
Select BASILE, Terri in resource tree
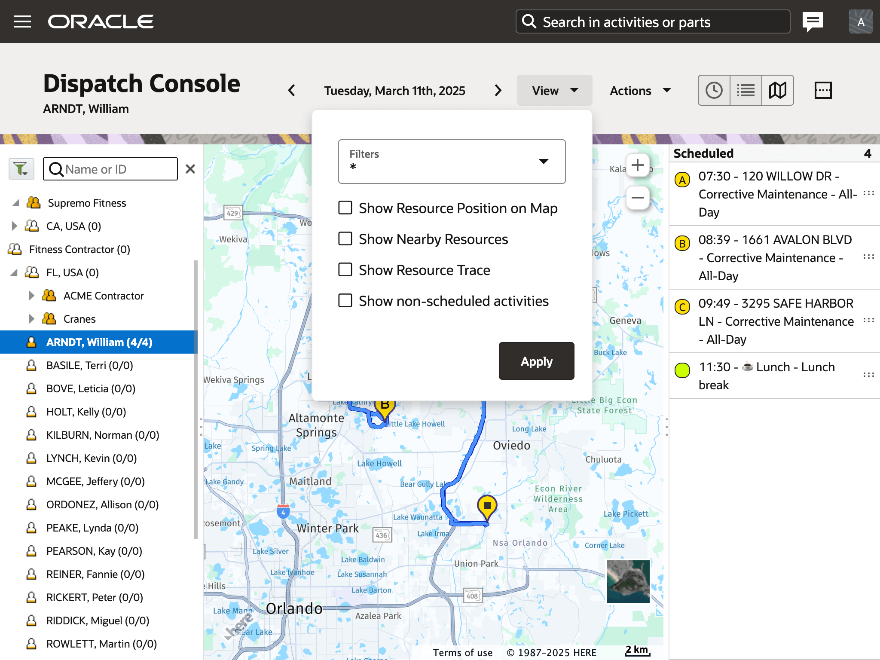[x=89, y=365]
